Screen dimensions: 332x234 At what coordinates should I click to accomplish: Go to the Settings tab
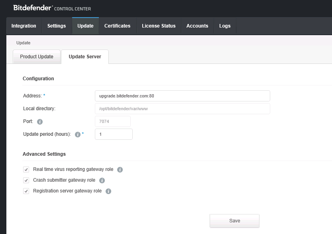57,26
